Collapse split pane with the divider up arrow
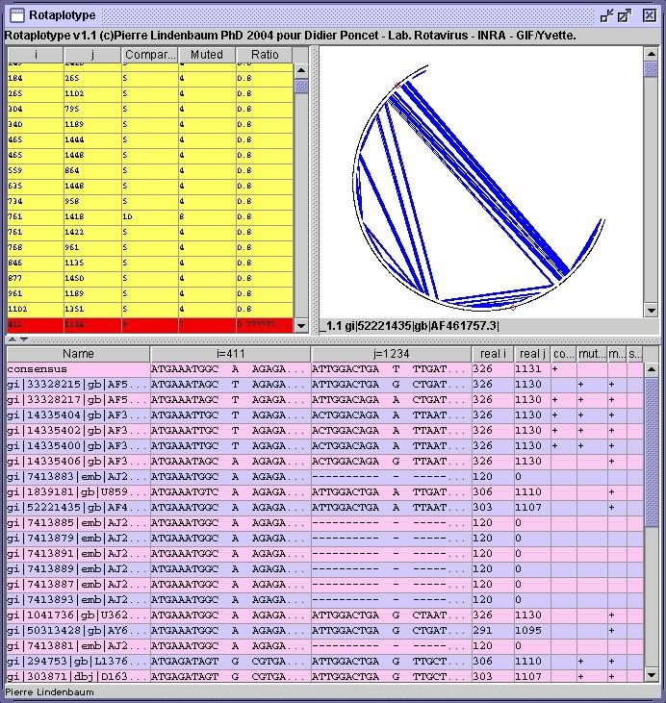This screenshot has height=703, width=666. coord(10,339)
